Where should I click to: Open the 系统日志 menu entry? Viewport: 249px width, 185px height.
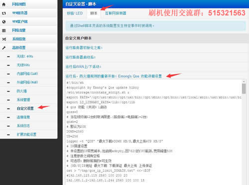click(23, 126)
